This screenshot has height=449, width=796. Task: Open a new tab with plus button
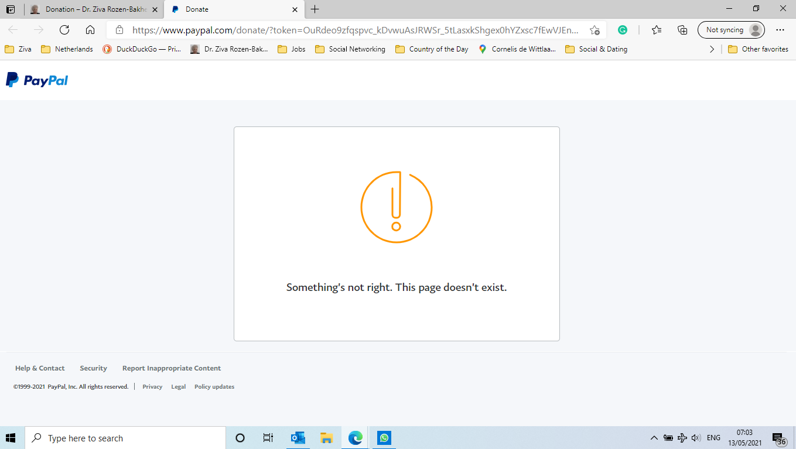tap(315, 9)
